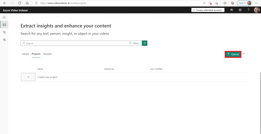Expand the view options dropdown
261x134 pixels.
245,54
